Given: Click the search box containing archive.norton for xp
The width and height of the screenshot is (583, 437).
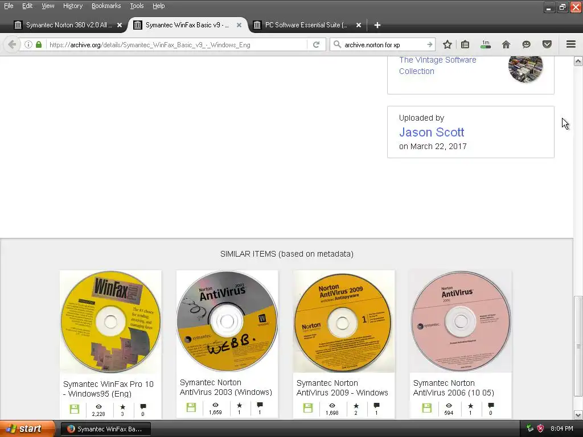Looking at the screenshot, I should (384, 44).
